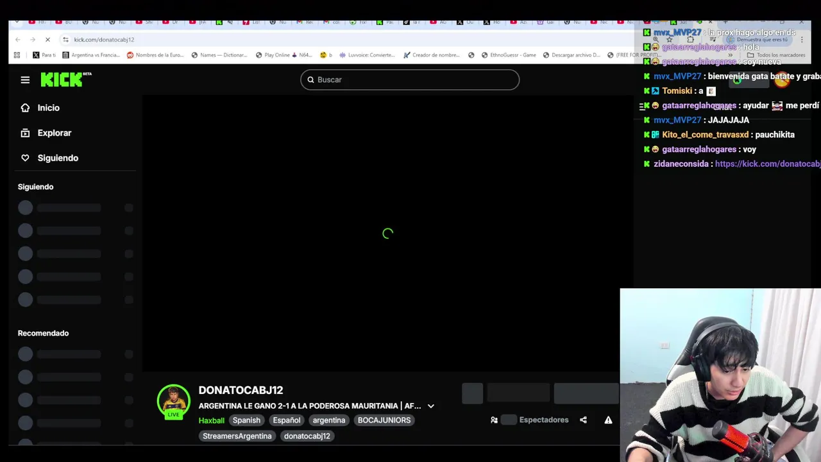821x462 pixels.
Task: Click the browser forward arrow
Action: (32, 40)
